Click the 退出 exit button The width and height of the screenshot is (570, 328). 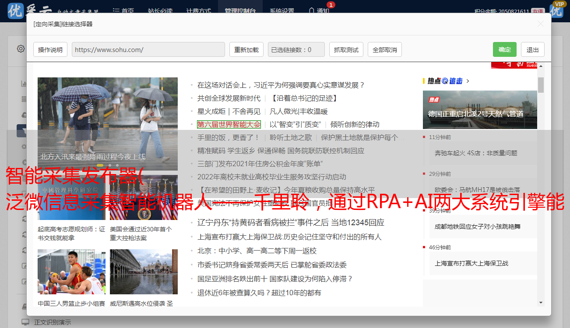point(532,49)
